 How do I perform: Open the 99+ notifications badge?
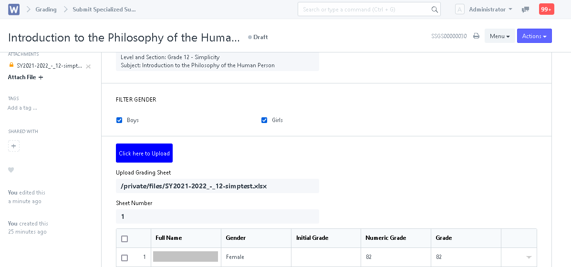click(546, 10)
